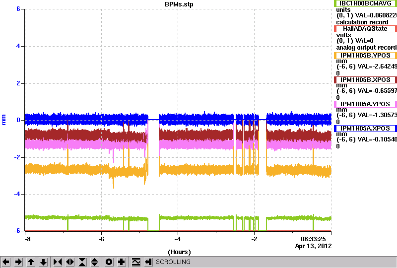Image resolution: width=397 pixels, height=268 pixels.
Task: Select the IPM1H05B.XPOS legend entry
Action: [365, 80]
